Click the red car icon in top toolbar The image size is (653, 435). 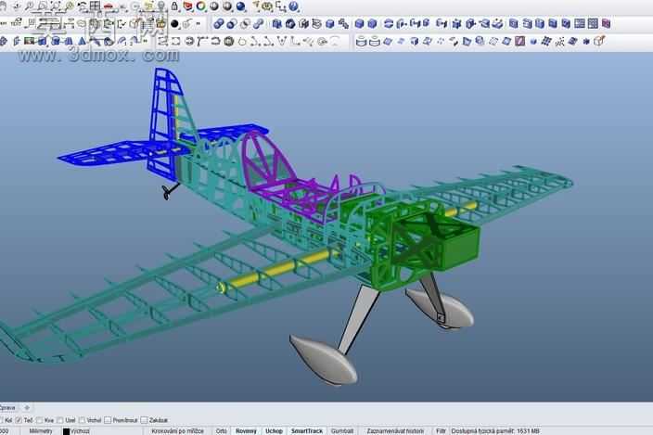pos(109,6)
